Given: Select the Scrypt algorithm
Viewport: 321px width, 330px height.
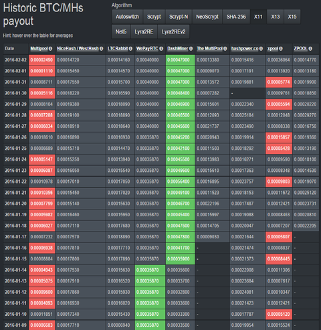Looking at the screenshot, I should [154, 17].
